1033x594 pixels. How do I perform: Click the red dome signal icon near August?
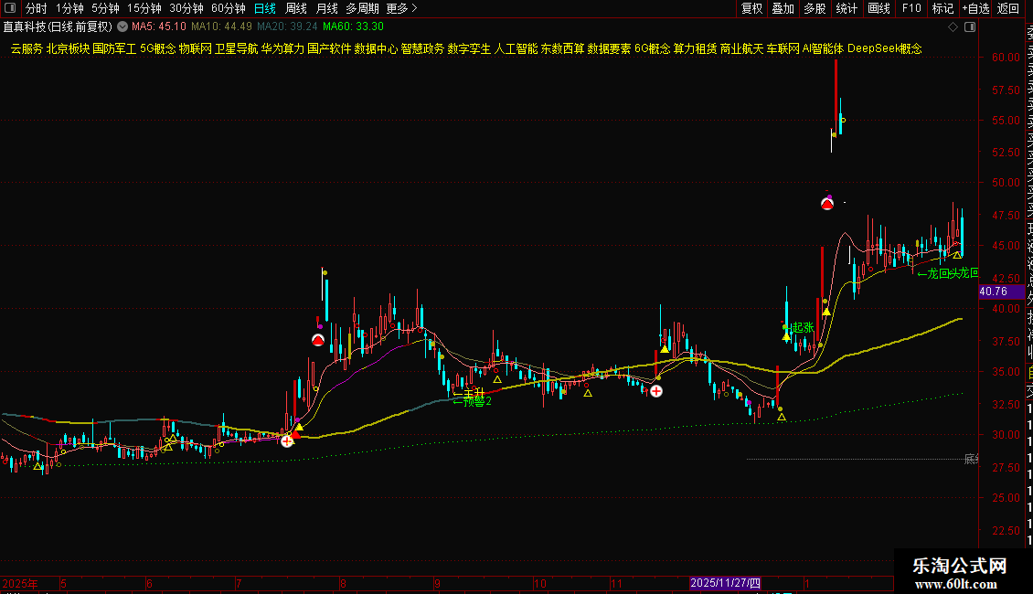click(318, 340)
